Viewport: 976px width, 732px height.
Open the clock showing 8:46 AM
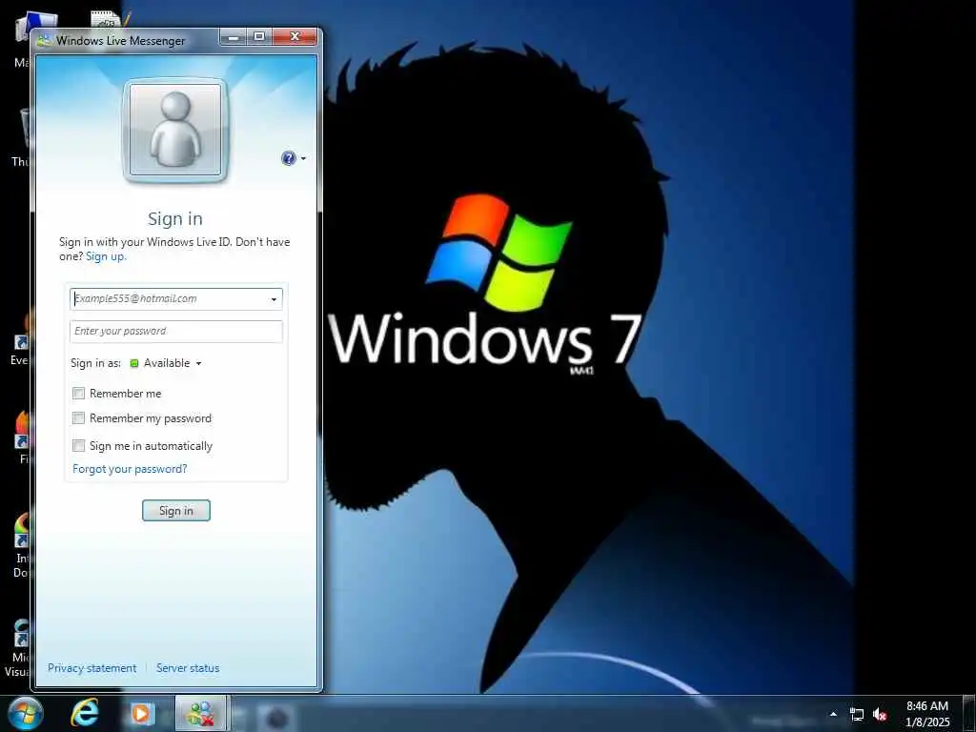point(927,714)
